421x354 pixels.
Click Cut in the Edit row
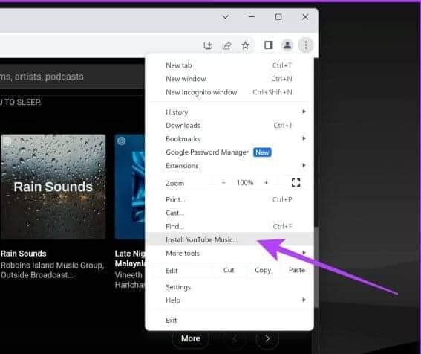pos(229,270)
